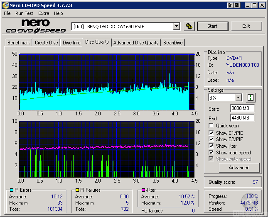Toggle the Show jitter checkbox
This screenshot has height=217, width=268.
211,146
